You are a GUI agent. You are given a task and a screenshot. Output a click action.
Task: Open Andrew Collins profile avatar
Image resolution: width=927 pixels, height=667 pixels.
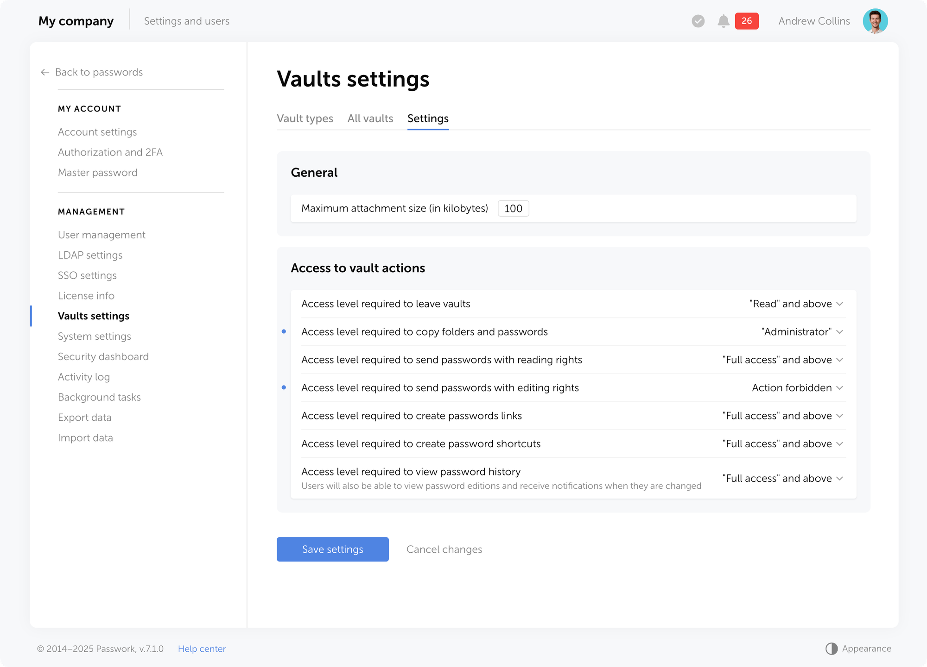875,21
